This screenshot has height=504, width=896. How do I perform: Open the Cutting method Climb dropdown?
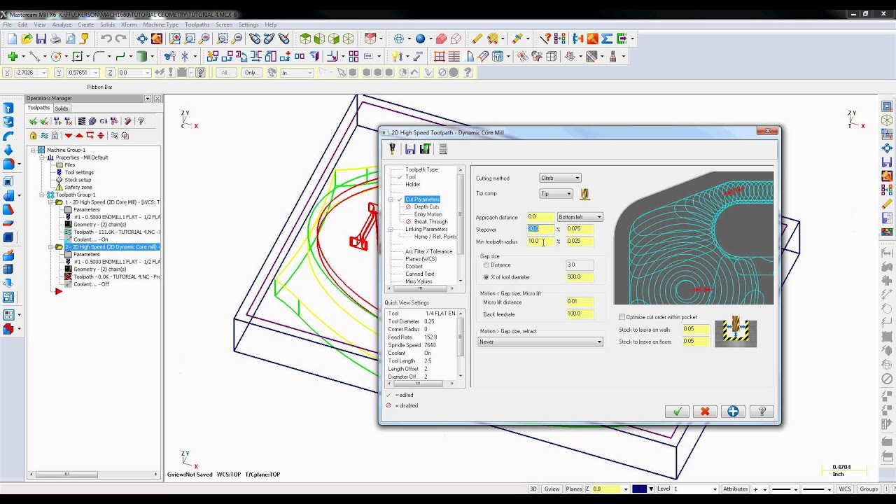(x=560, y=178)
